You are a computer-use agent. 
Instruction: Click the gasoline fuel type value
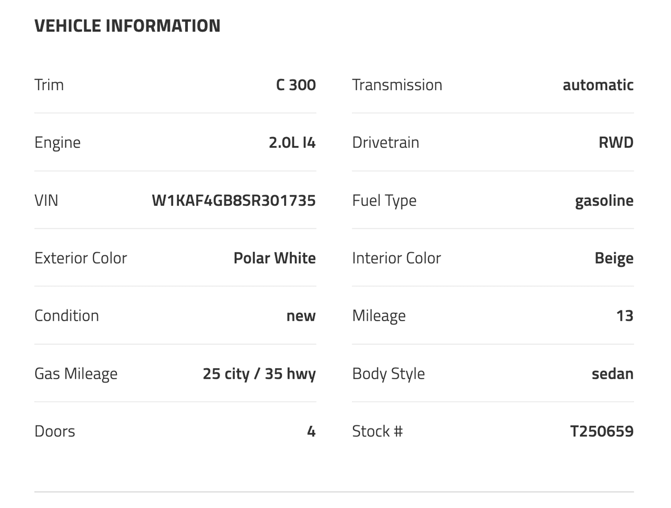tap(604, 201)
